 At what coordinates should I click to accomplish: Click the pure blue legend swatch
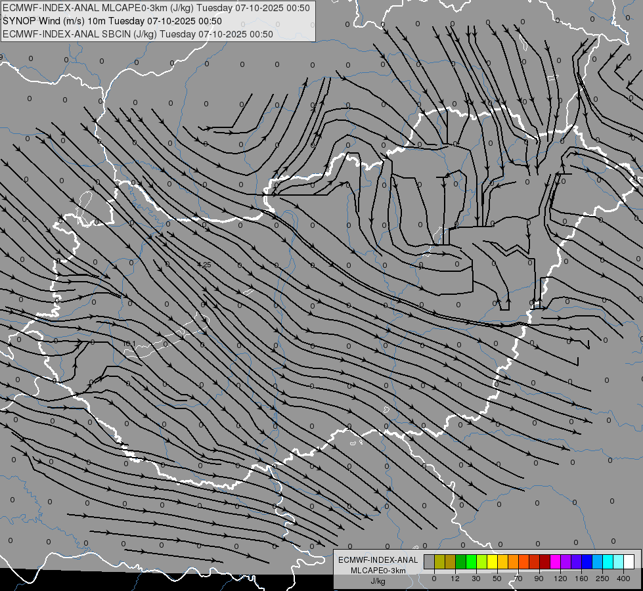(587, 561)
